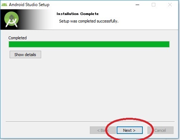Click the horizontal separator line above the buttons
The width and height of the screenshot is (180, 140).
(x=90, y=121)
